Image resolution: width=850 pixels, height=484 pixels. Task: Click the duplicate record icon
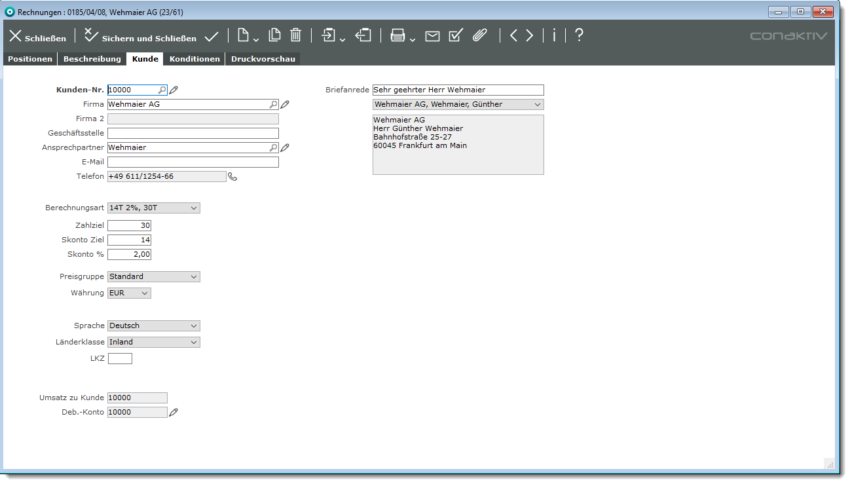(275, 36)
